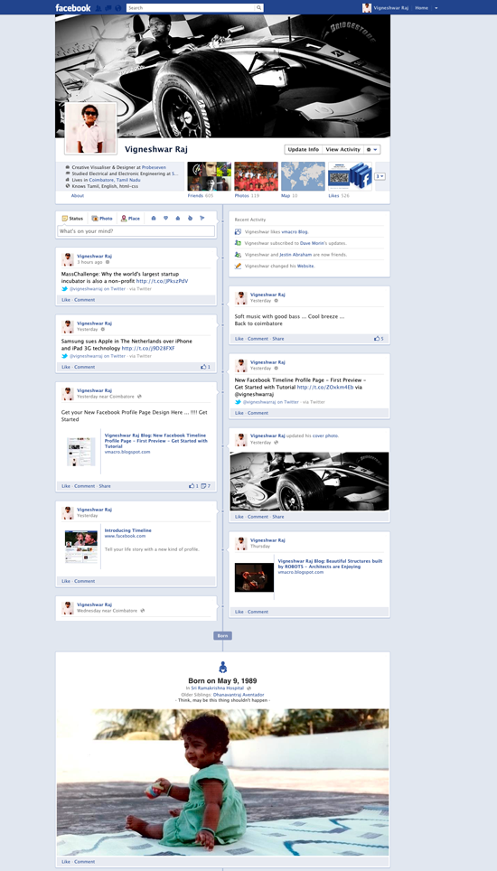497x871 pixels.
Task: Click the 5 likes thumbs-up on Soft music post
Action: pyautogui.click(x=379, y=338)
